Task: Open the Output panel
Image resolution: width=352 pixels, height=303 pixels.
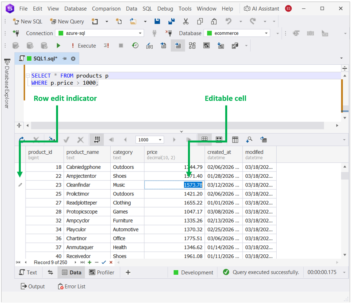Action: [33, 287]
